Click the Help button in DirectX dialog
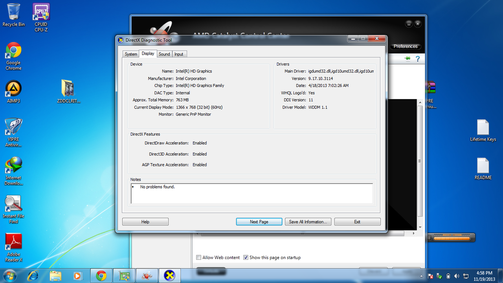Screen dimensions: 503x283 (145, 222)
